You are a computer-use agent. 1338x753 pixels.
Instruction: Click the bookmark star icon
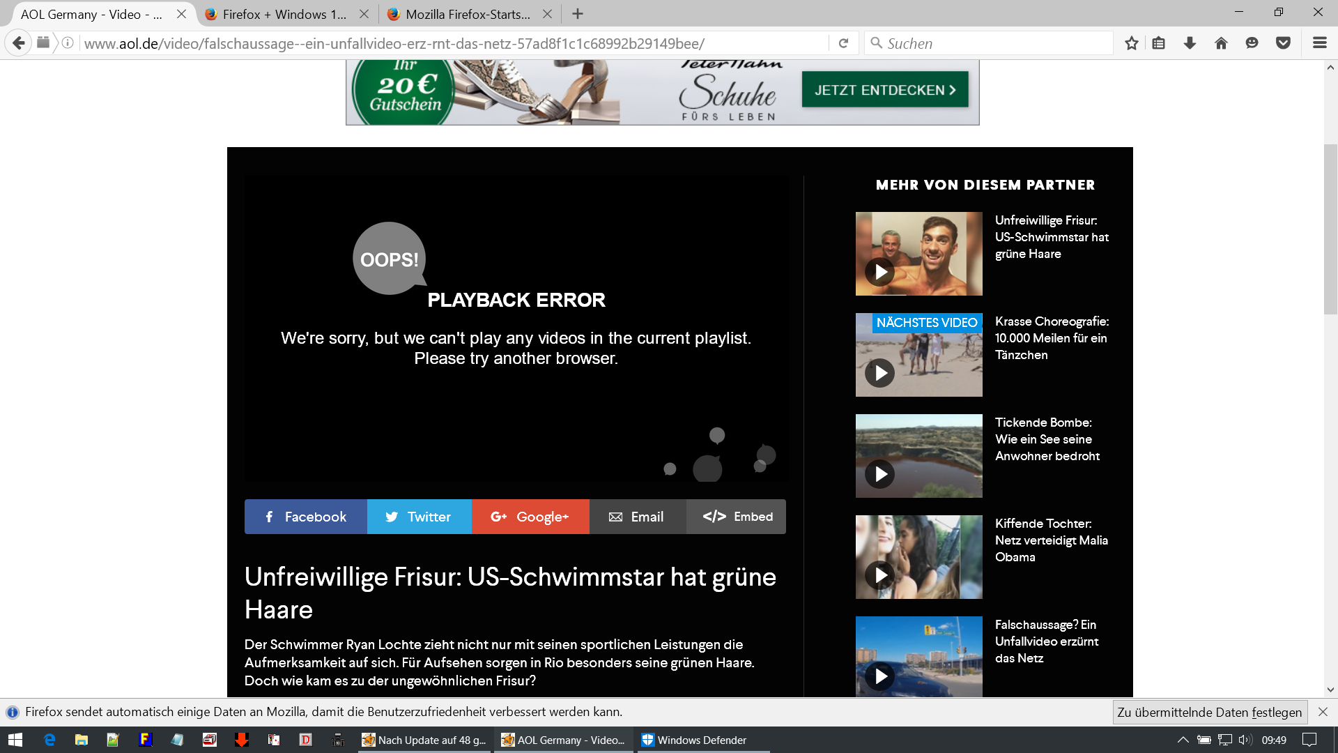pyautogui.click(x=1131, y=43)
